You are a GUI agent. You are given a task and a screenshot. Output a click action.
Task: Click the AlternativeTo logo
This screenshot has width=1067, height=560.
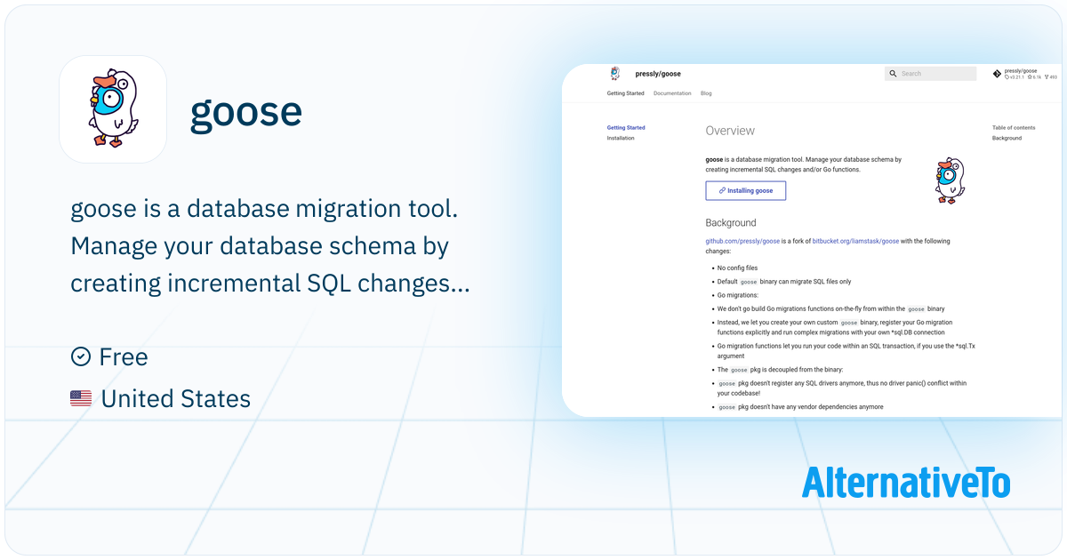pyautogui.click(x=906, y=482)
